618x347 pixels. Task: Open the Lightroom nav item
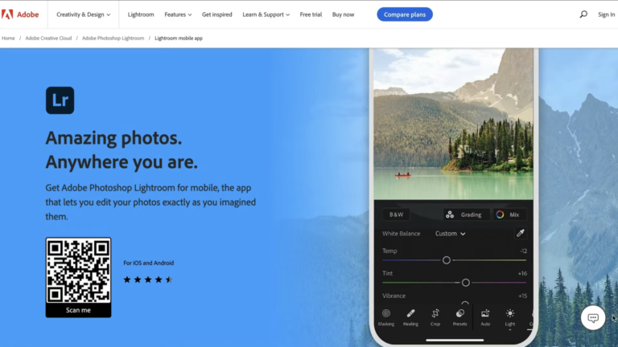(141, 14)
